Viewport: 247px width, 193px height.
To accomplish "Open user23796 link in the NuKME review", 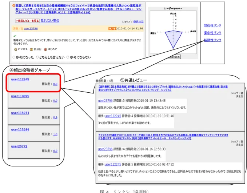I will (105, 149).
